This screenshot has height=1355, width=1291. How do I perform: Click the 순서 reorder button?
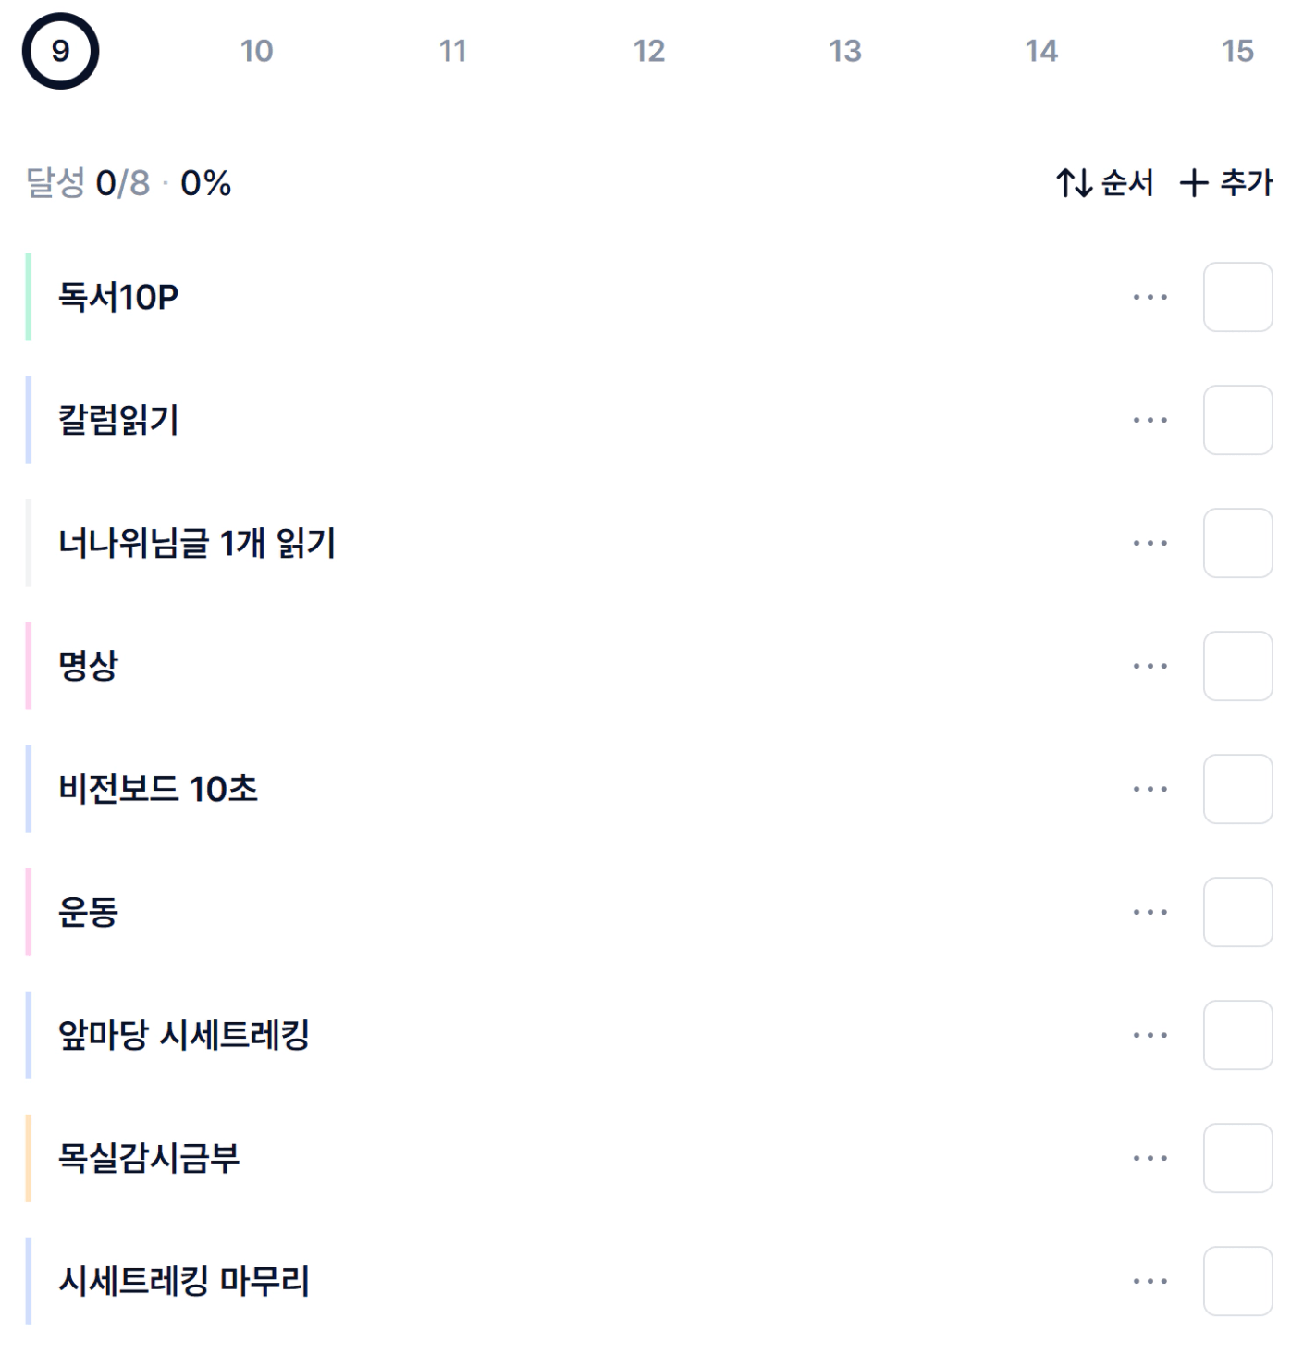pyautogui.click(x=1105, y=182)
